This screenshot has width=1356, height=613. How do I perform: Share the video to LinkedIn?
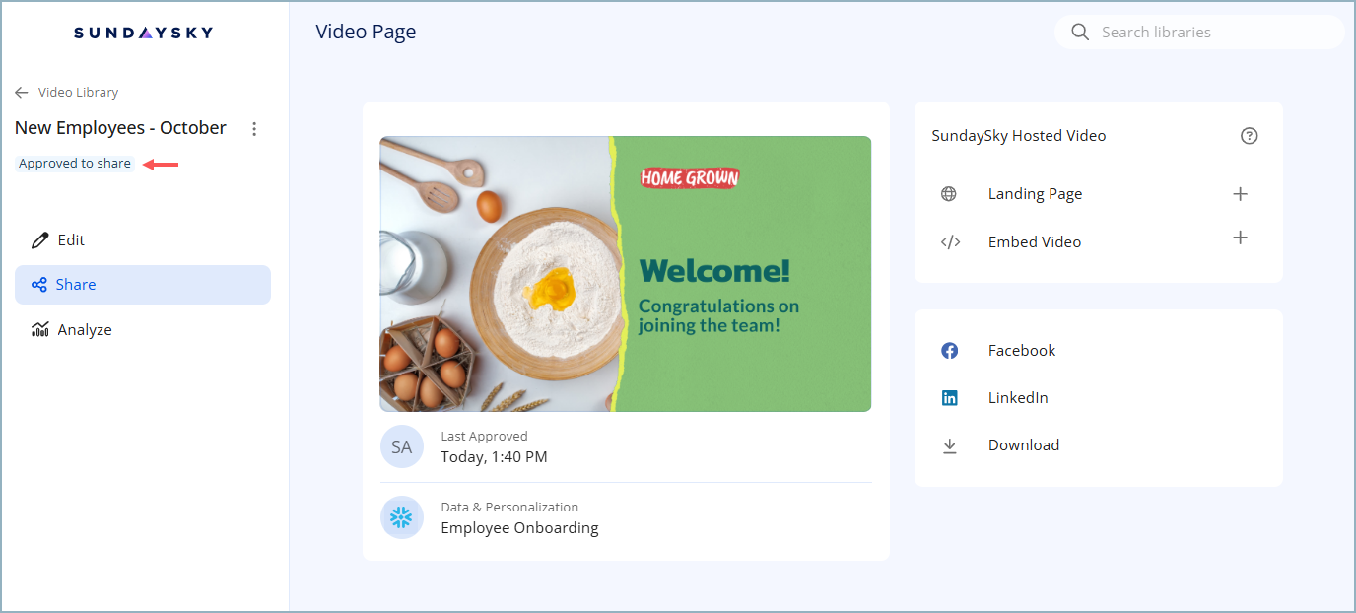(x=1017, y=398)
